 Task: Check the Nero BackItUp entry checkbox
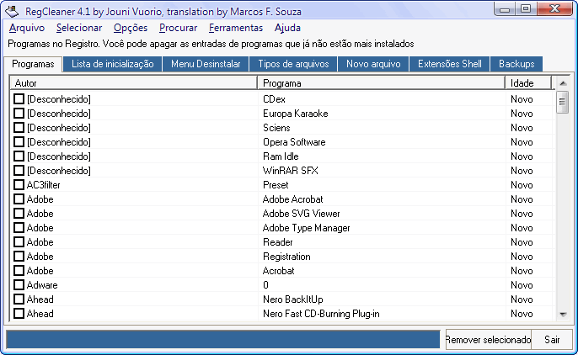[19, 299]
